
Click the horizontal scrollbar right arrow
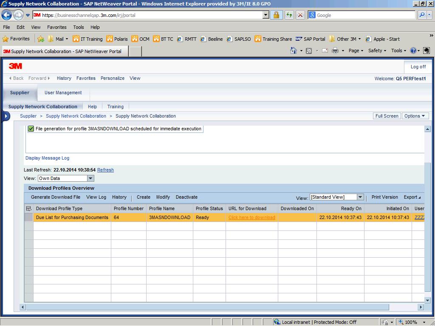421,307
